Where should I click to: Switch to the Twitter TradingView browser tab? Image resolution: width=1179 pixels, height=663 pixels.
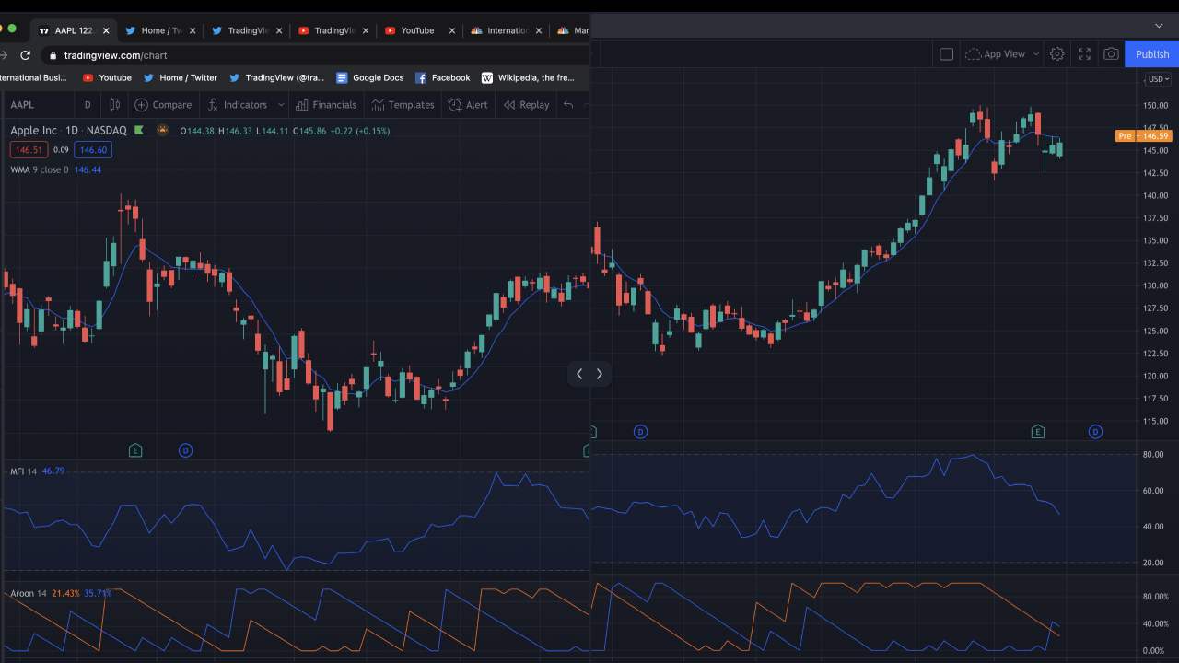point(247,30)
